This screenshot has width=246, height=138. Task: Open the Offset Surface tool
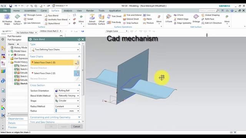point(101,20)
